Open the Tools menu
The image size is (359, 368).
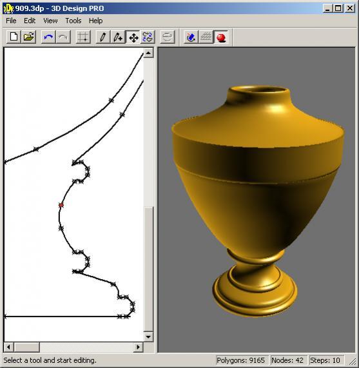73,21
